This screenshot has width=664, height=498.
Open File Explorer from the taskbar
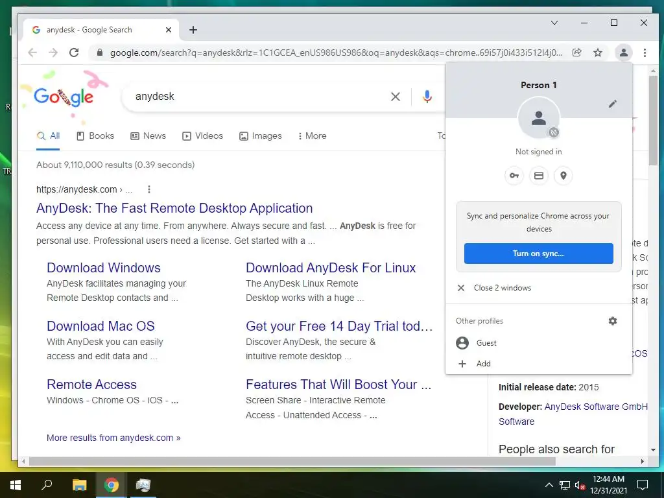click(x=79, y=485)
